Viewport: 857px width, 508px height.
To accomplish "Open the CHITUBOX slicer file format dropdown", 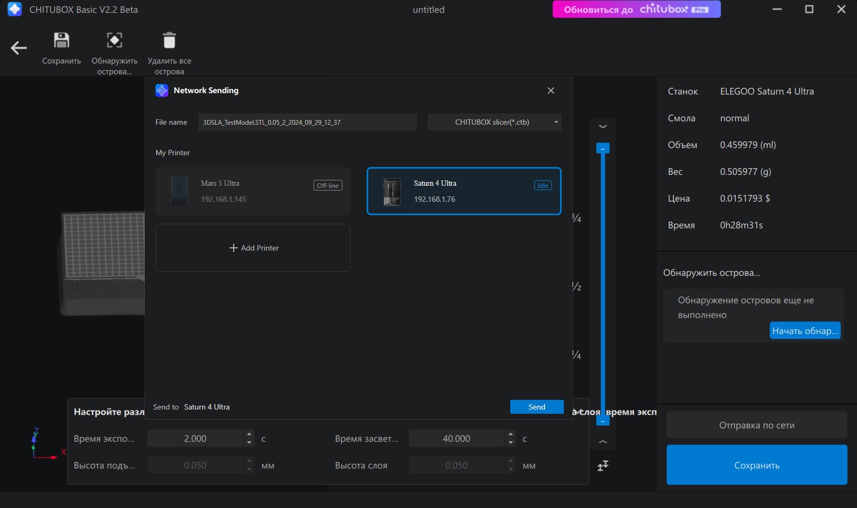I will tap(494, 122).
